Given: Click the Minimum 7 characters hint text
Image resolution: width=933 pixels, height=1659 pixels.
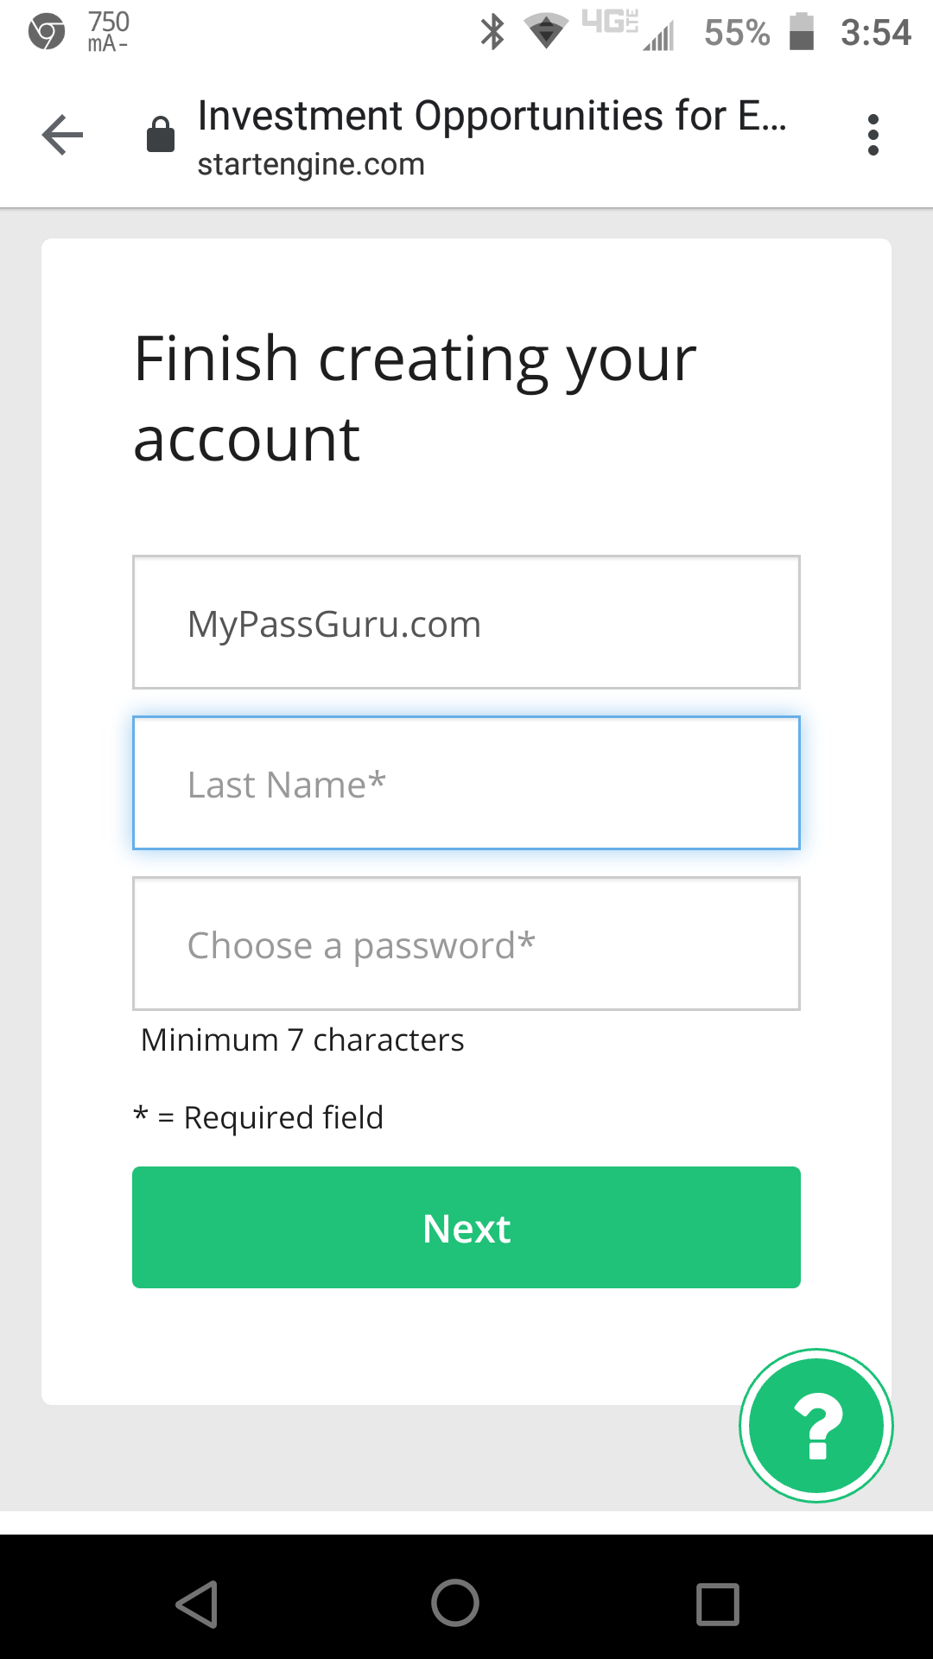Looking at the screenshot, I should coord(302,1039).
